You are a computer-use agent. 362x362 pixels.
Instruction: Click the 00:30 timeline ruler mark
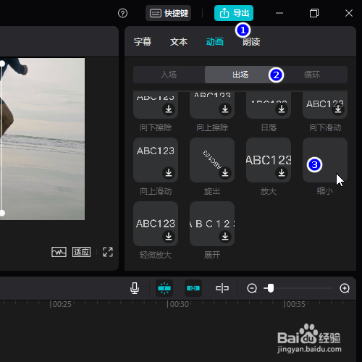point(179,304)
